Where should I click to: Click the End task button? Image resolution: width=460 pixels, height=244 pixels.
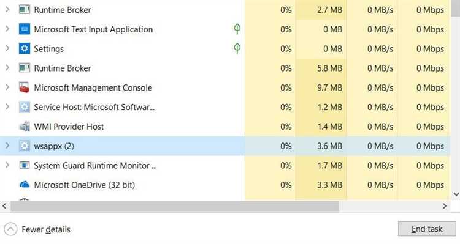pyautogui.click(x=427, y=229)
